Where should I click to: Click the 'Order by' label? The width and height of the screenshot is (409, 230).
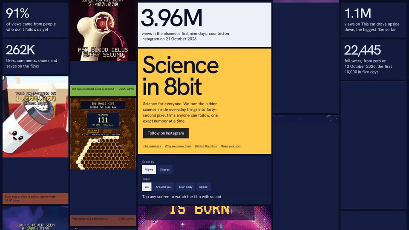pos(148,162)
